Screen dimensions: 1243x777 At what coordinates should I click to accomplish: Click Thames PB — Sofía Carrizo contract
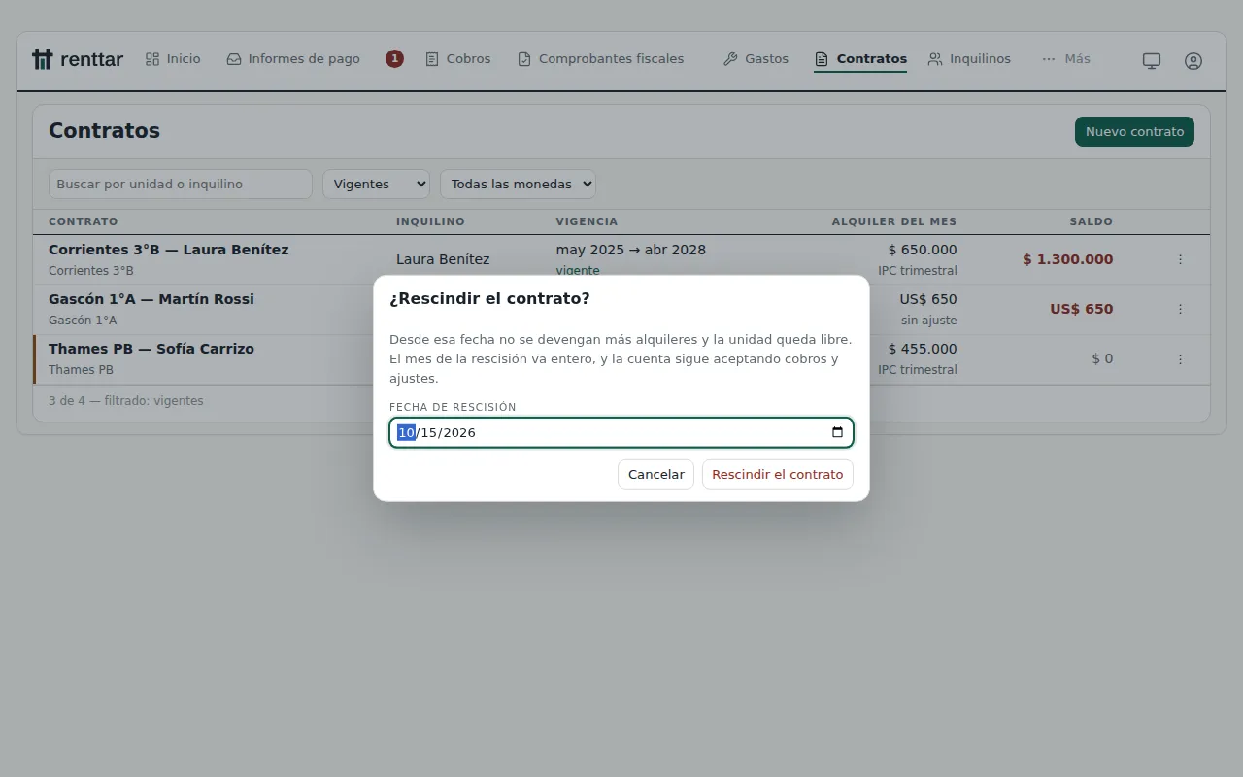(x=151, y=349)
